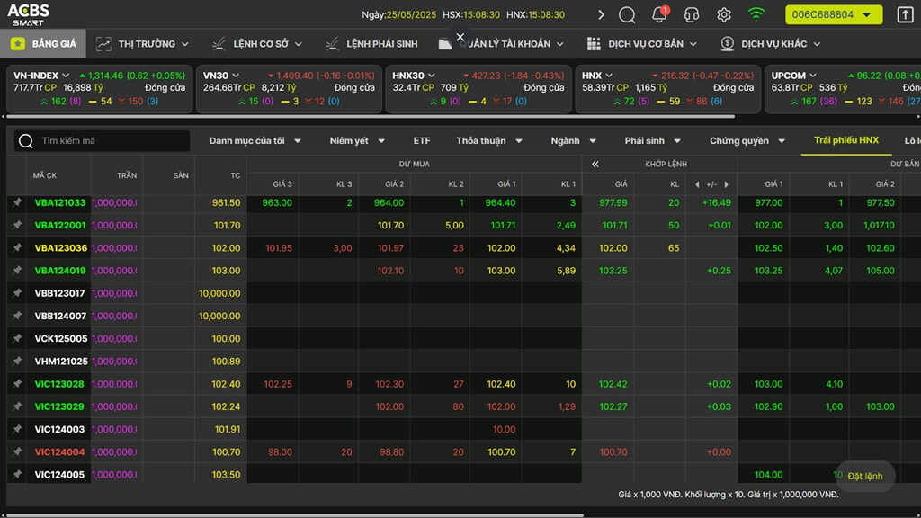Pin the VIC124005 row
921x518 pixels.
17,475
